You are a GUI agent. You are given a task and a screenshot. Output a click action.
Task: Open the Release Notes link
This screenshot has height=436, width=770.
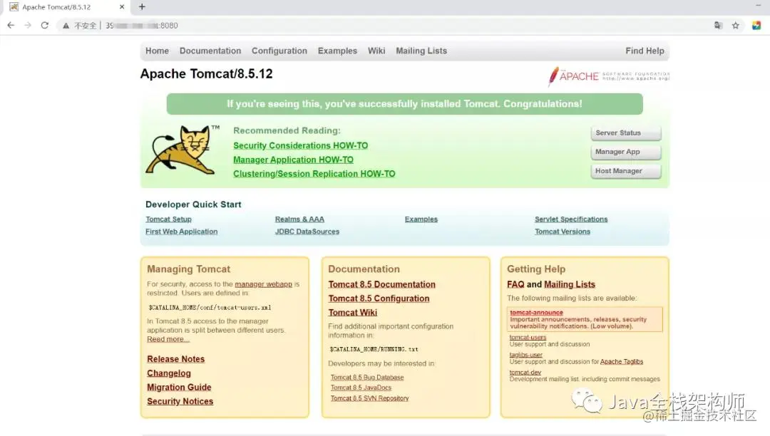[x=176, y=359]
